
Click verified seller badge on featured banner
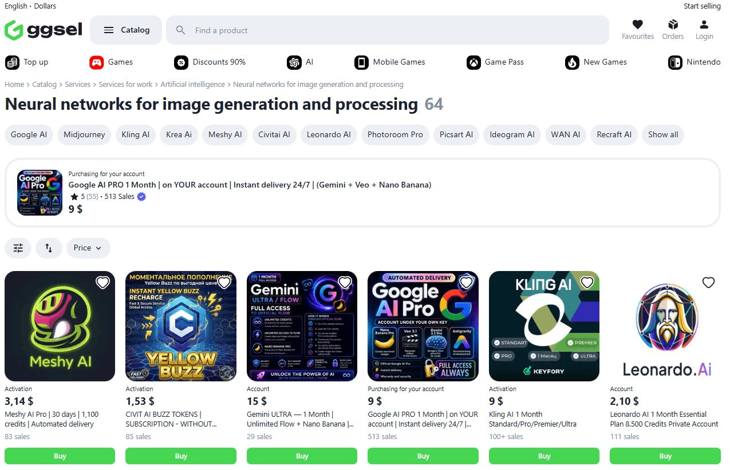pyautogui.click(x=141, y=197)
